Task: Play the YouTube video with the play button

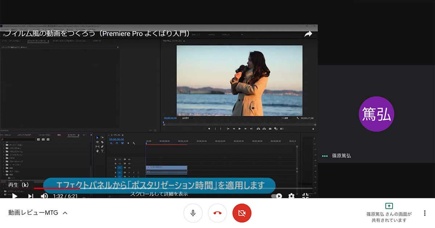Action: tap(14, 196)
